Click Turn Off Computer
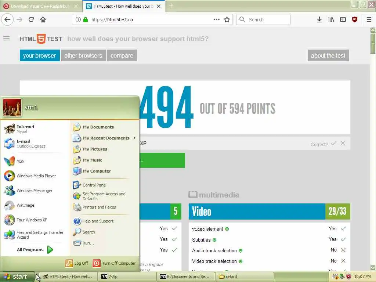376x282 pixels. point(114,263)
